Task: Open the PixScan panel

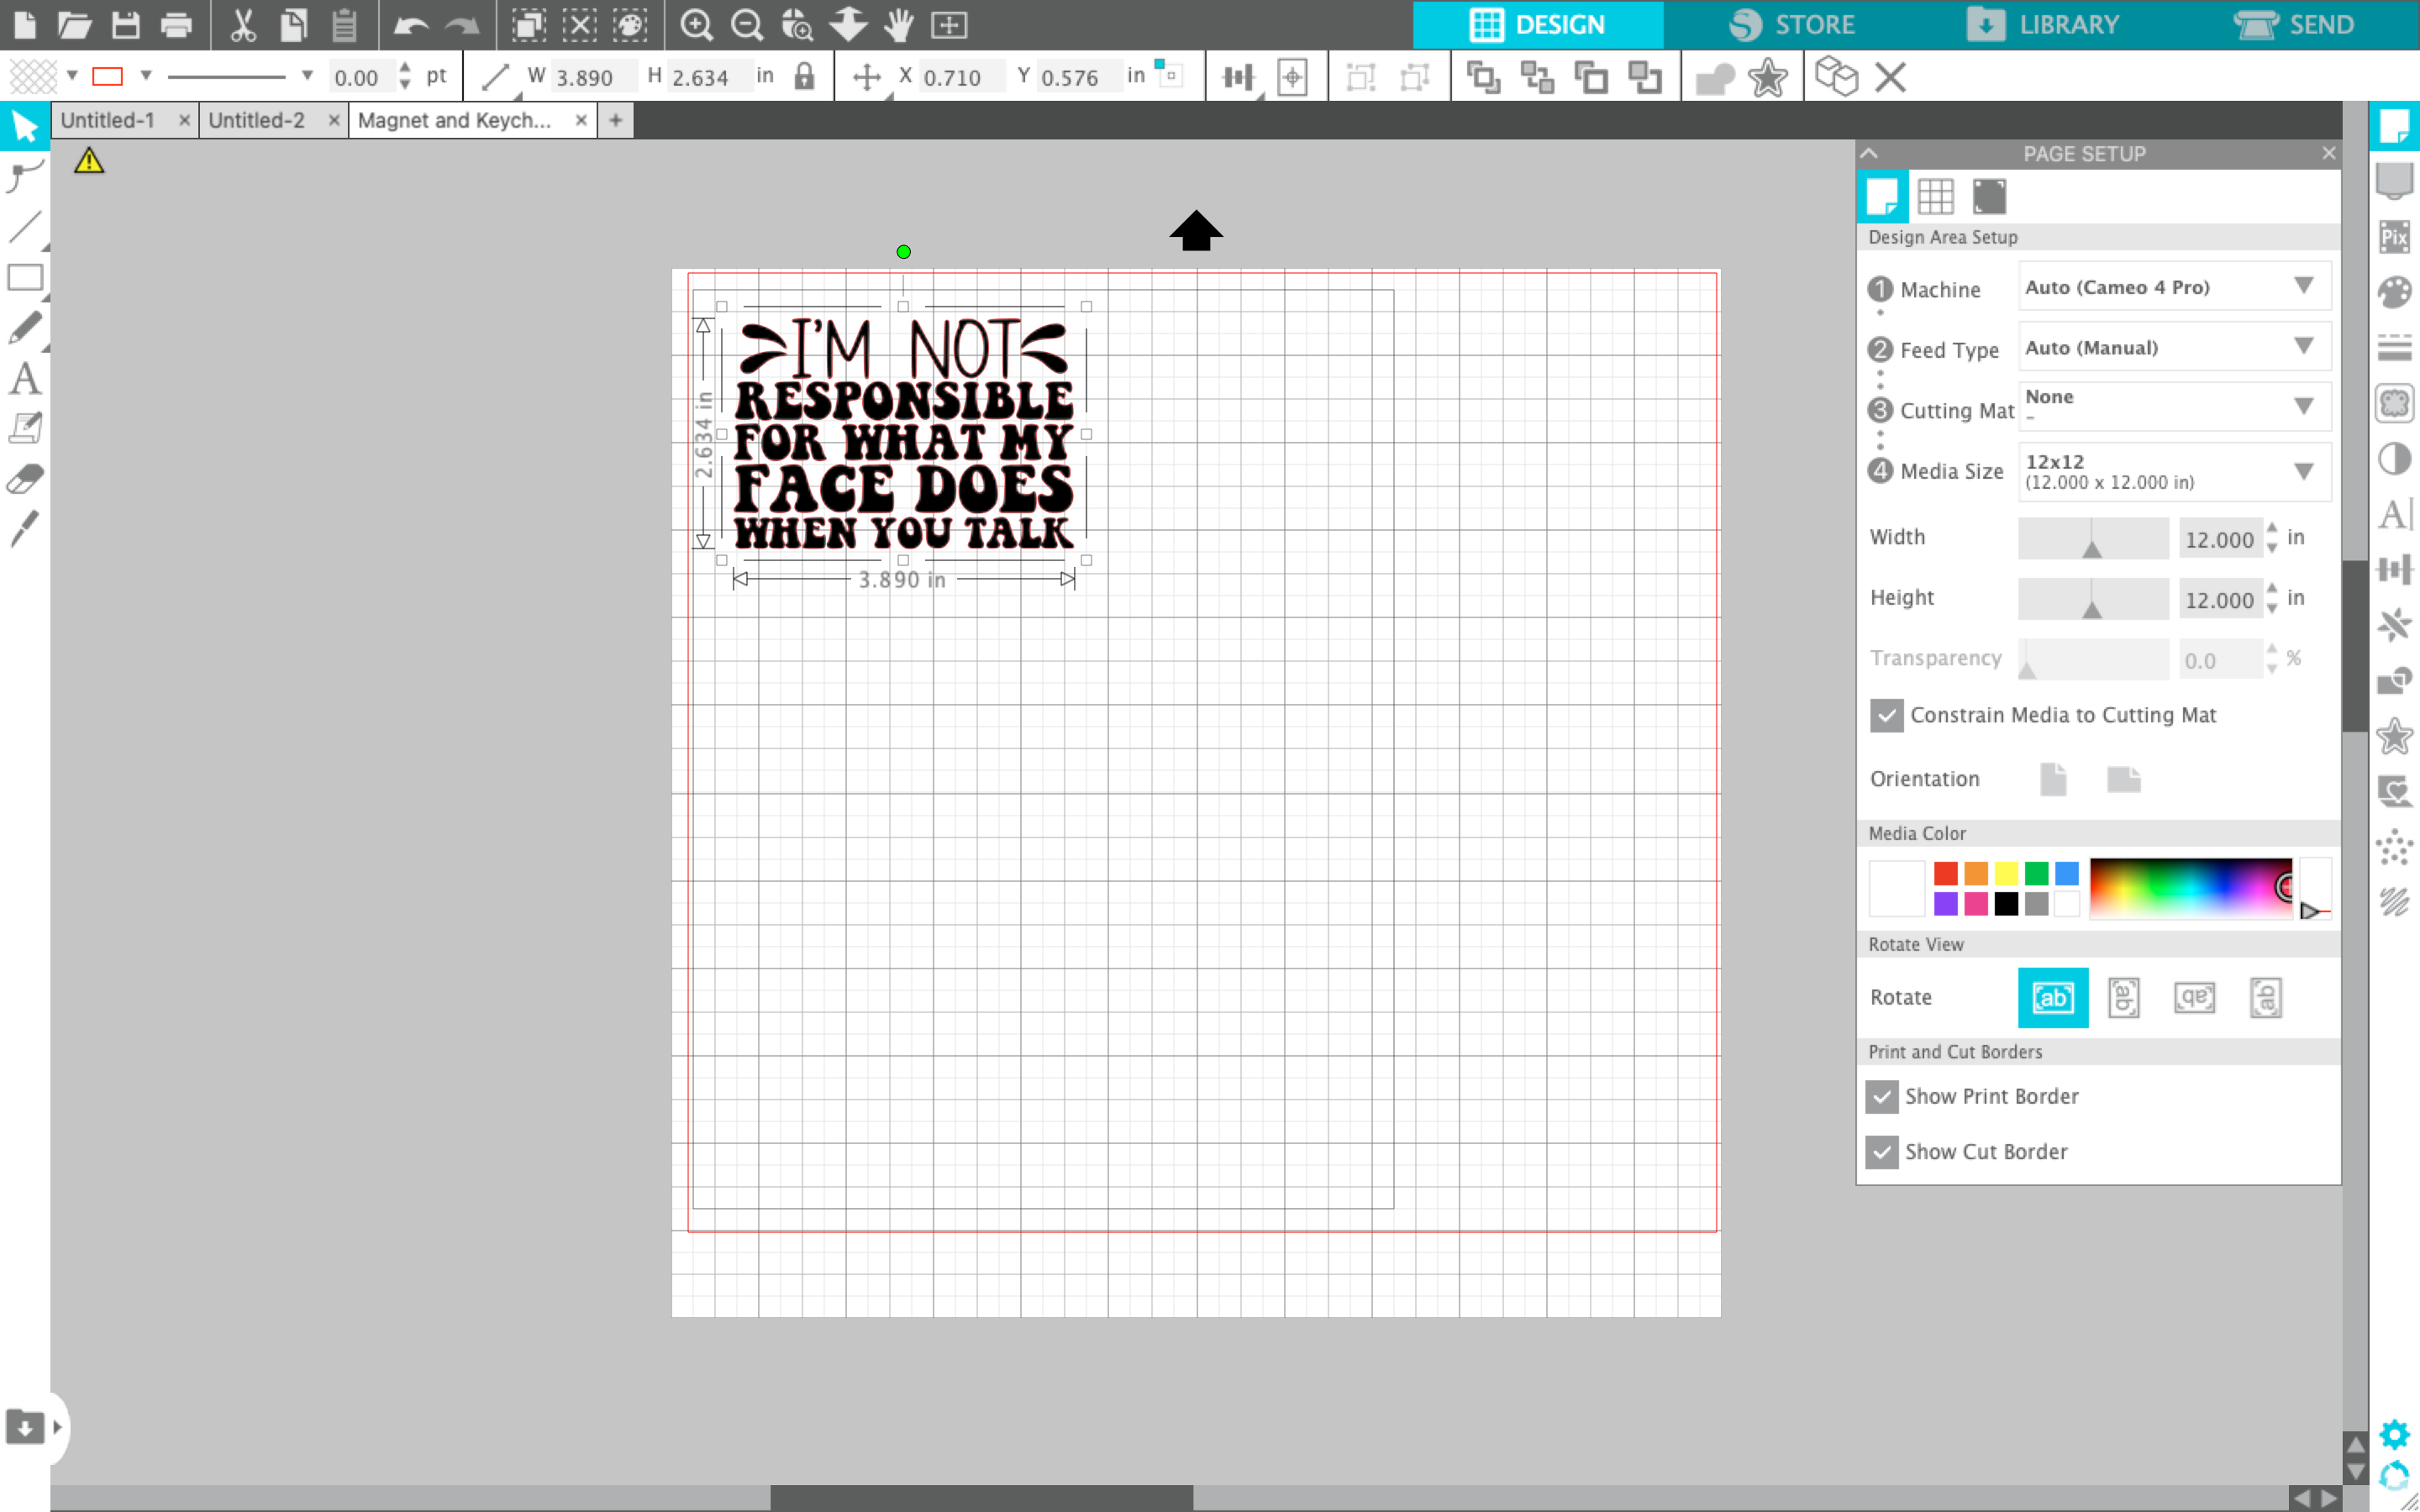Action: coord(2396,236)
